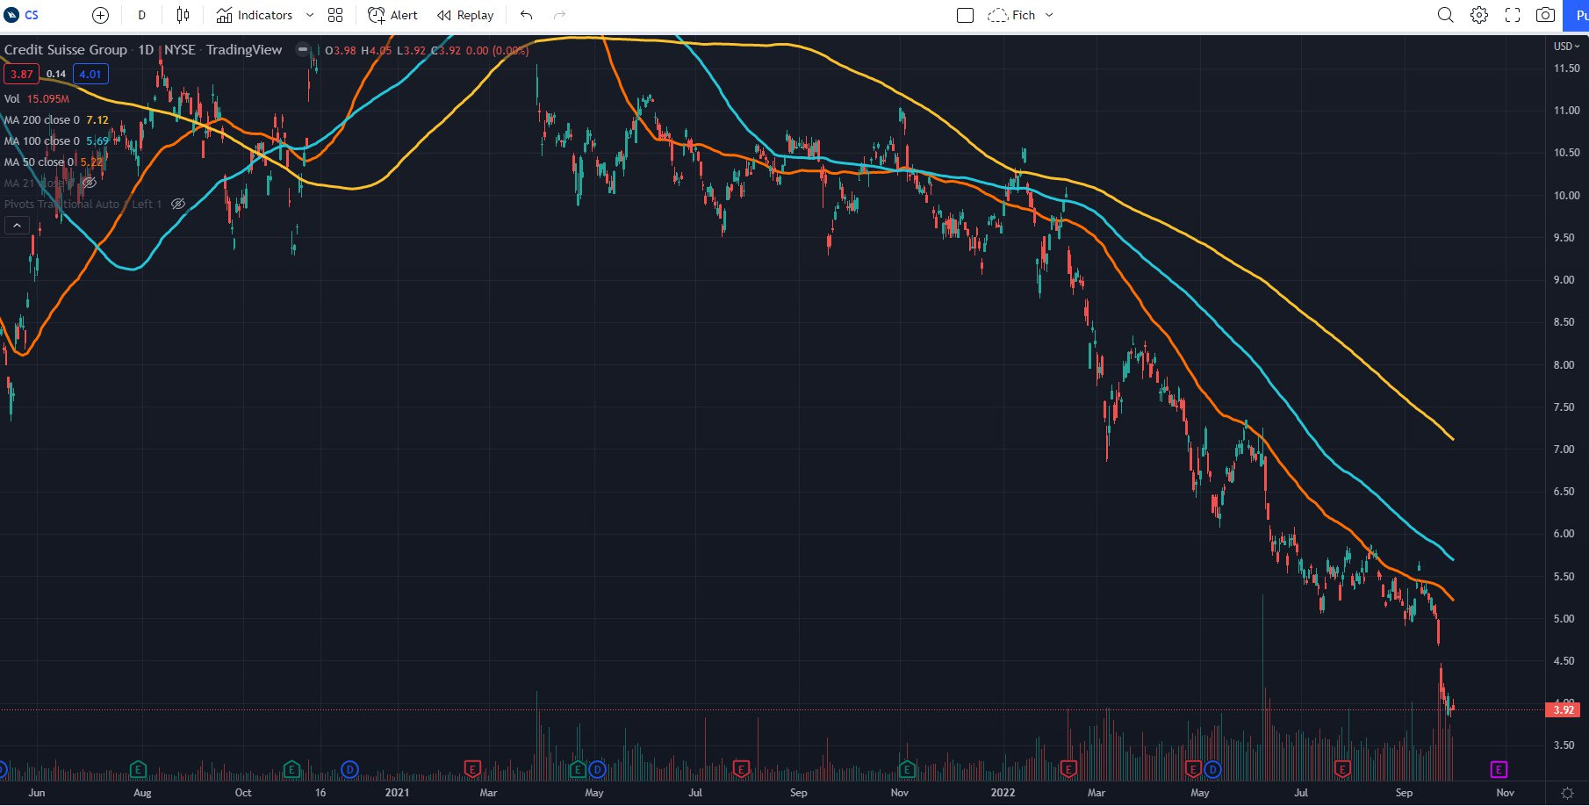
Task: Open red earnings marker right of Jul 2022
Action: [1342, 769]
